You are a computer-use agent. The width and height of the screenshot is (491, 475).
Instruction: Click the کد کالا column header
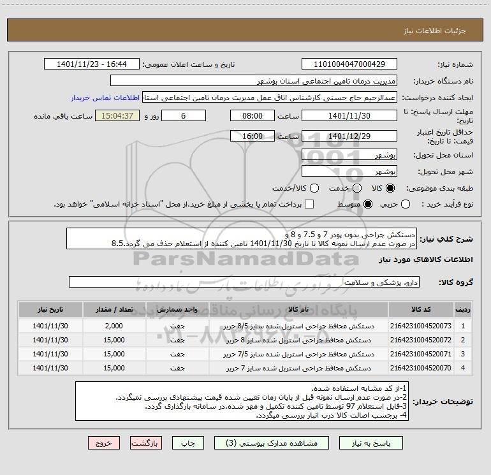tap(421, 309)
